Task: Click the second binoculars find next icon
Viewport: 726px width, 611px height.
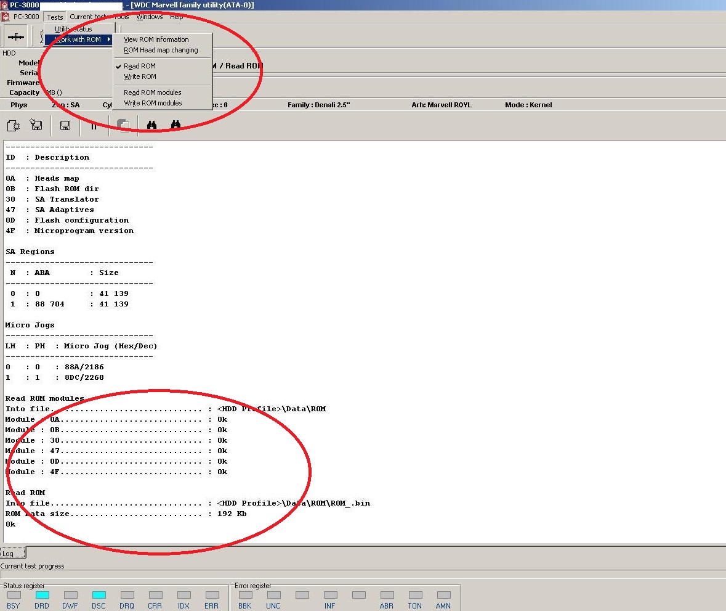Action: pos(175,125)
